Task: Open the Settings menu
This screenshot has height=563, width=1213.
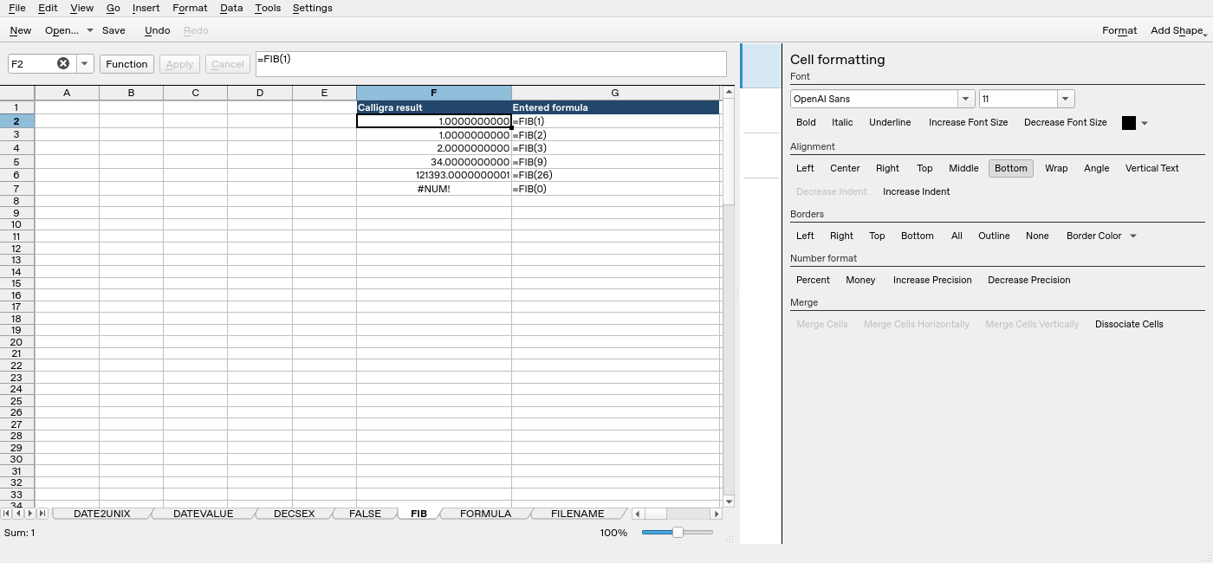Action: click(x=312, y=8)
